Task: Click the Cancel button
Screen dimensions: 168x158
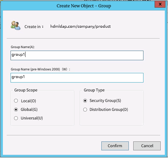Action: pos(147,146)
